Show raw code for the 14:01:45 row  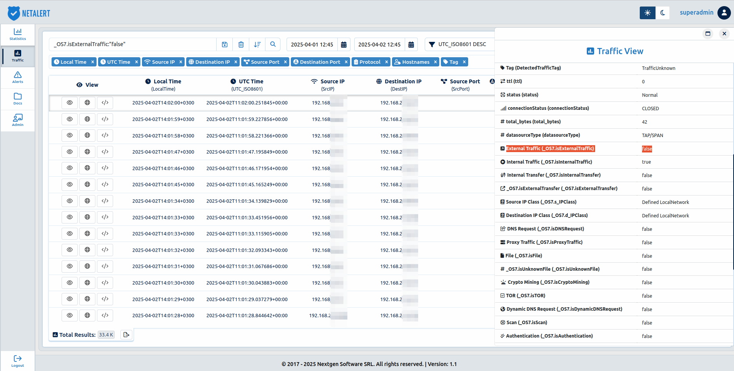click(105, 184)
